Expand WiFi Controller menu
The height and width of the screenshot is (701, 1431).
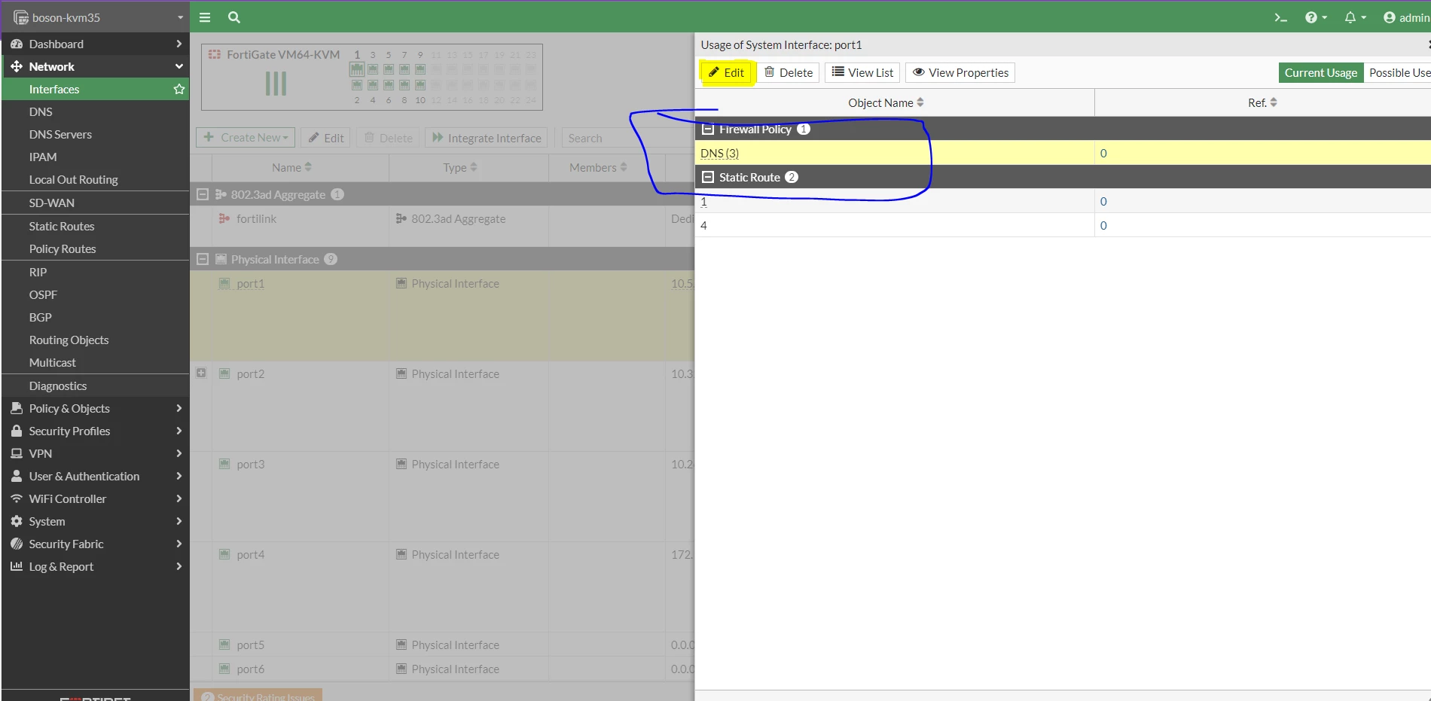click(x=96, y=498)
